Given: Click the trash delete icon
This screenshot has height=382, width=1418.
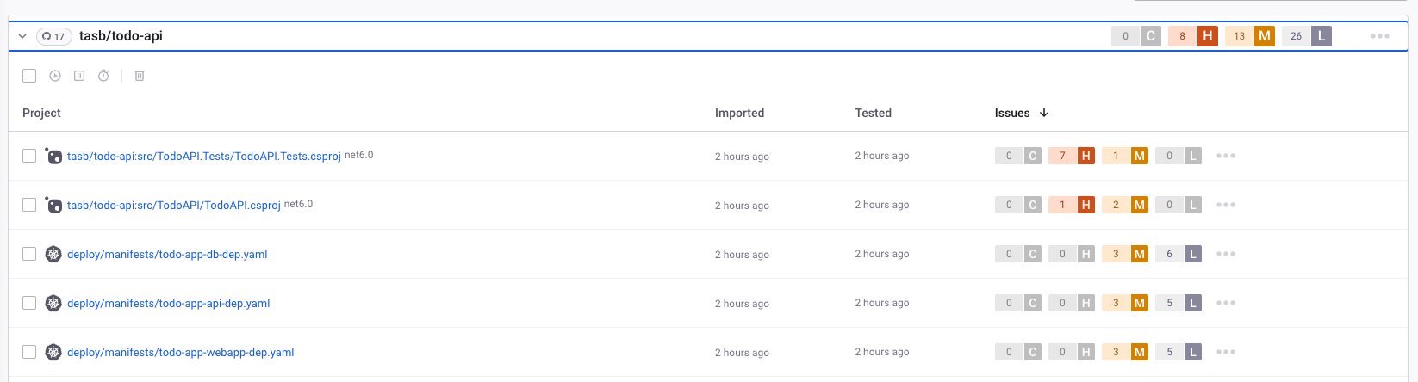Looking at the screenshot, I should pyautogui.click(x=140, y=76).
